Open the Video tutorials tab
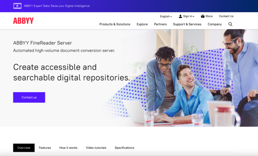 click(x=96, y=148)
